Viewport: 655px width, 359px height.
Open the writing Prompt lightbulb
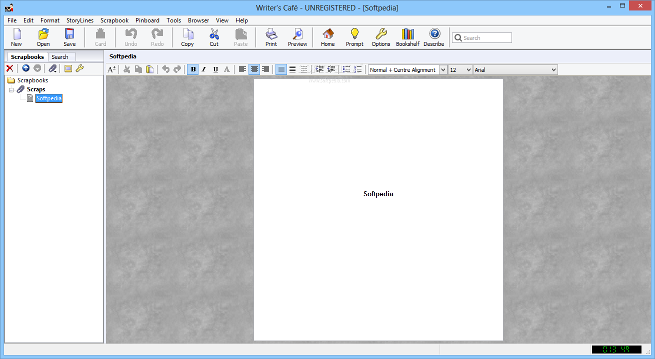coord(354,37)
